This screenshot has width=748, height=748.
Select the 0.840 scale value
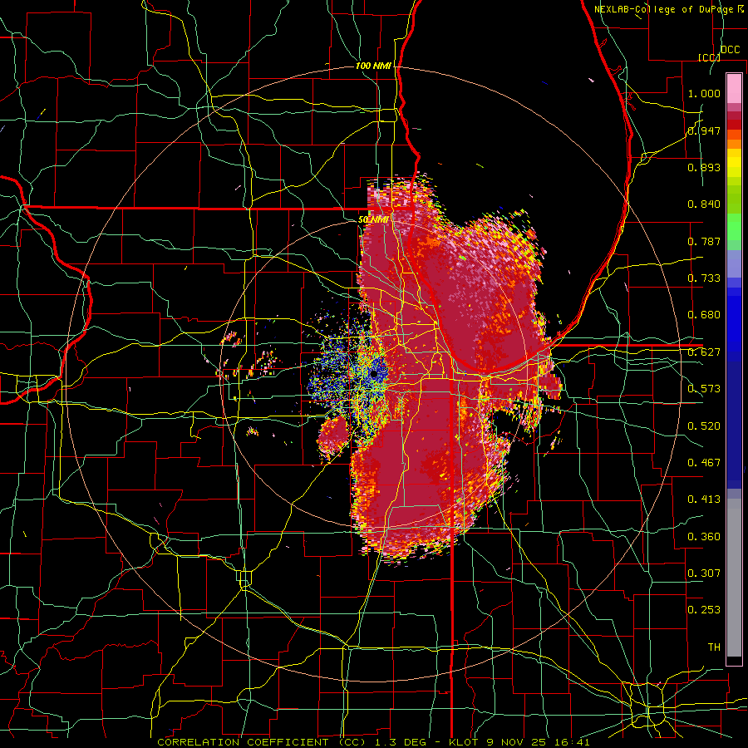(704, 204)
